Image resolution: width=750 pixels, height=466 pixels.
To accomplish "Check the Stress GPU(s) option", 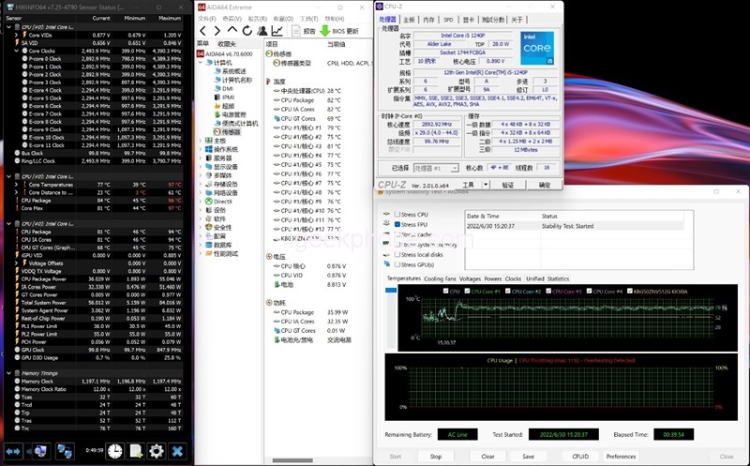I will click(x=397, y=264).
